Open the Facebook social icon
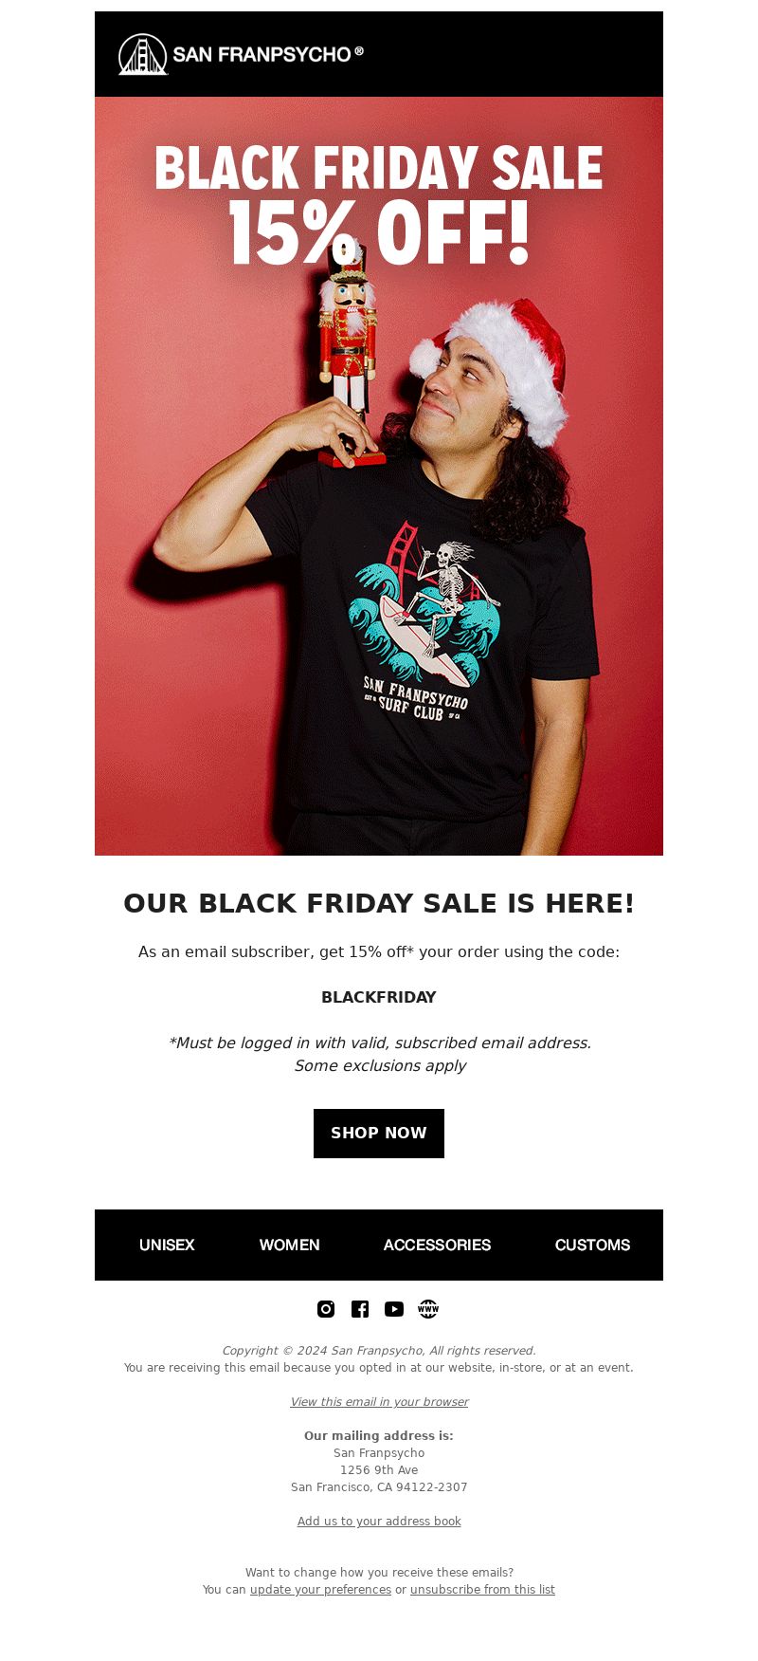Screen dimensions: 758x1661 360,1309
